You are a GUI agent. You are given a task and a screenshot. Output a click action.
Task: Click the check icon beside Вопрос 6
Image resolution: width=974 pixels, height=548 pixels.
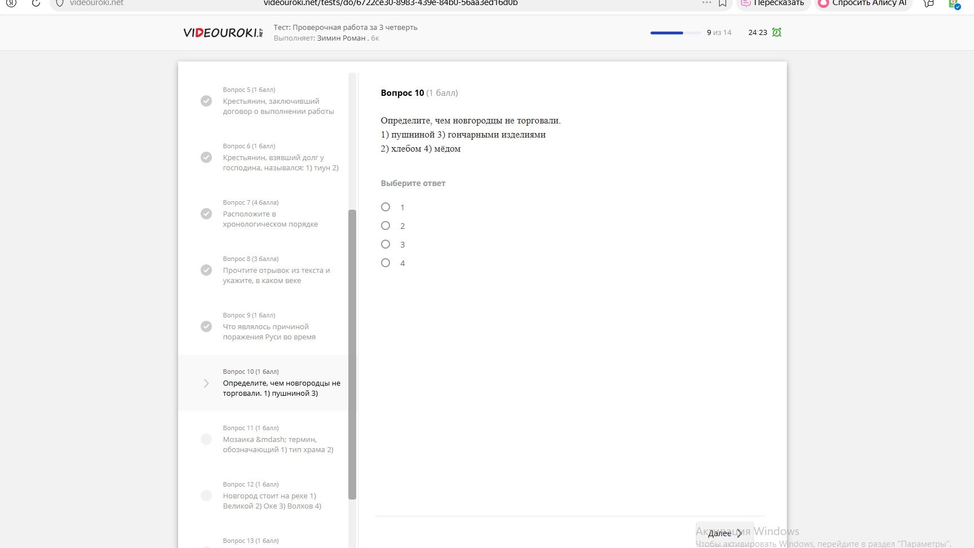(206, 157)
